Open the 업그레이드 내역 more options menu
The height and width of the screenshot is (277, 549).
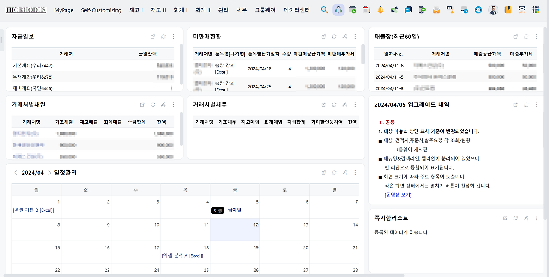click(x=537, y=104)
